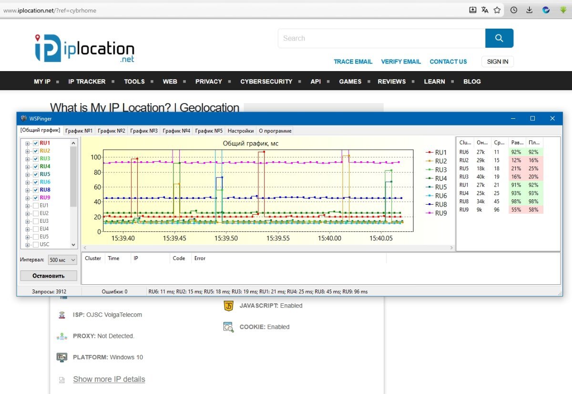This screenshot has width=572, height=394.
Task: Expand the RU5 tree node
Action: [28, 175]
